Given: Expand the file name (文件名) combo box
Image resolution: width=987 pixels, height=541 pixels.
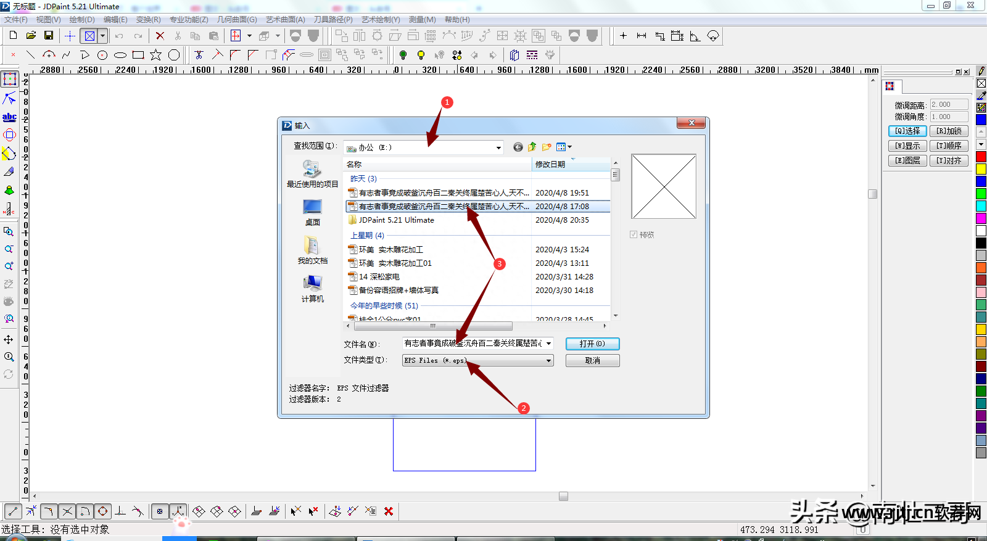Looking at the screenshot, I should point(548,344).
